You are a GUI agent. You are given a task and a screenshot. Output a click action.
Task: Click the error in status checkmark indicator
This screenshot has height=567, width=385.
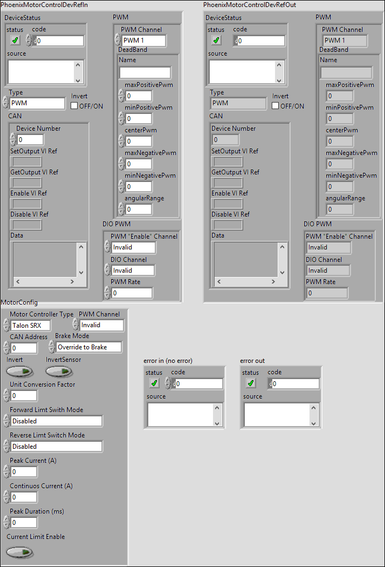pyautogui.click(x=154, y=383)
